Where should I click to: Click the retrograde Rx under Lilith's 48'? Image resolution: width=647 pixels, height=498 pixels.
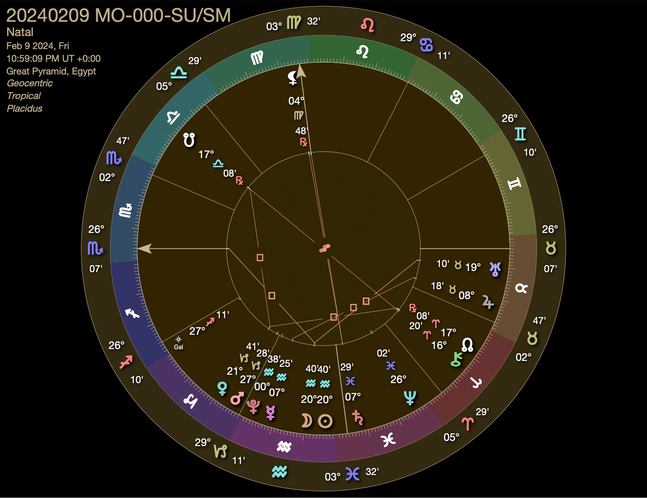[303, 142]
